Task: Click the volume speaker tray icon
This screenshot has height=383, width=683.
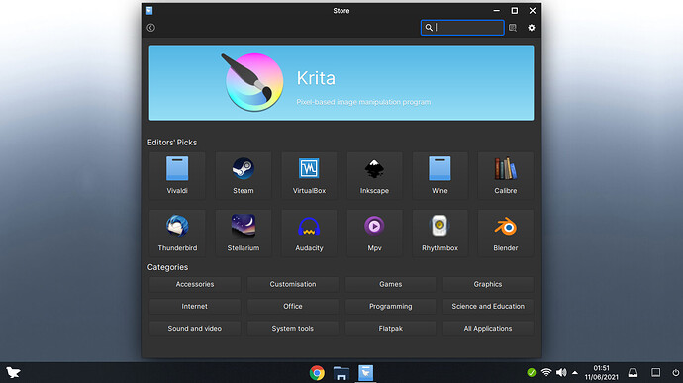Action: pyautogui.click(x=561, y=372)
